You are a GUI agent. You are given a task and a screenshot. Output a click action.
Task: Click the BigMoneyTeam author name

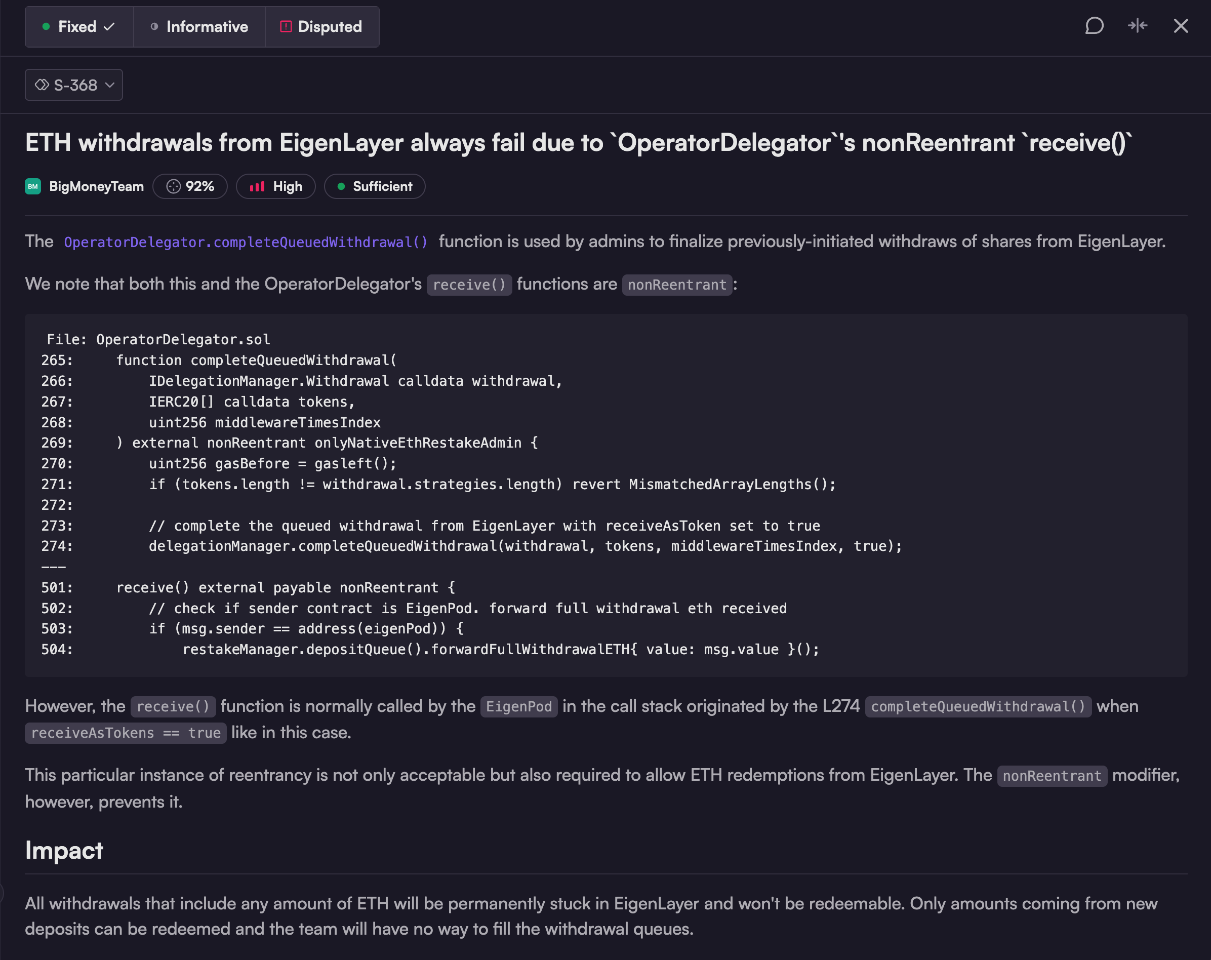[96, 186]
